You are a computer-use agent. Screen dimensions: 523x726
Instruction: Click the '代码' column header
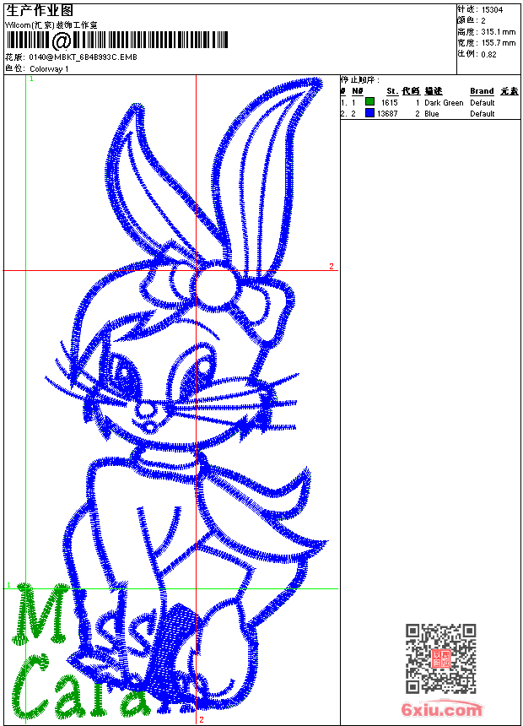tap(411, 91)
